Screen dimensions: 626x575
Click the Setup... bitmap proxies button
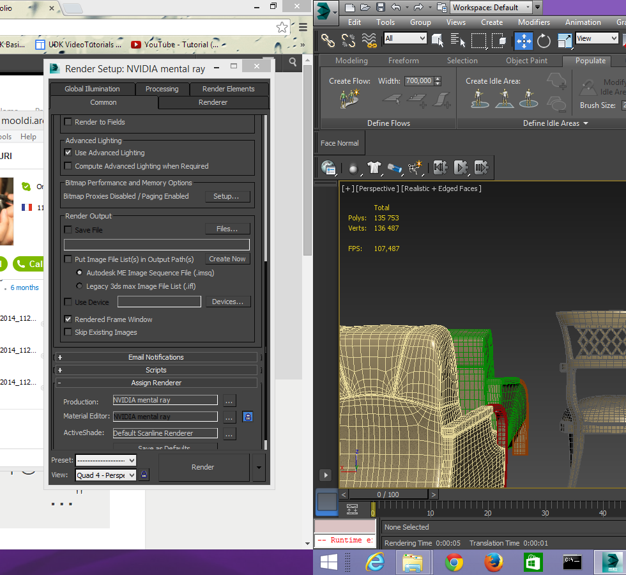click(x=227, y=196)
